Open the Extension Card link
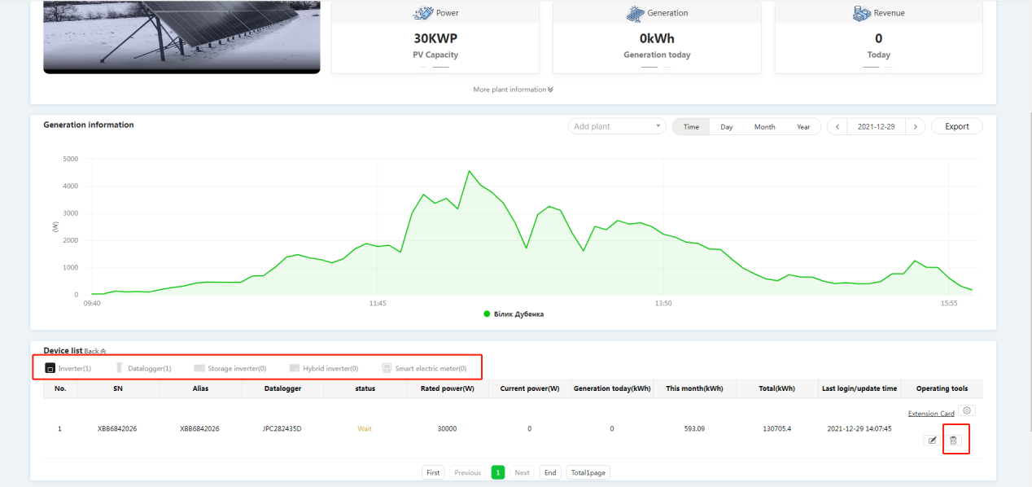Viewport: 1032px width, 487px height. pos(931,414)
